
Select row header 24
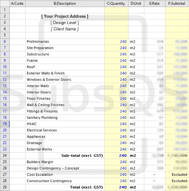click(5, 156)
